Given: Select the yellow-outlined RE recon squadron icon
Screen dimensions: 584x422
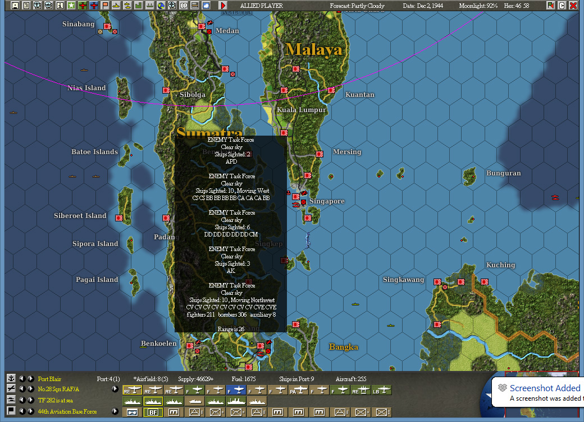Looking at the screenshot, I should pos(132,390).
